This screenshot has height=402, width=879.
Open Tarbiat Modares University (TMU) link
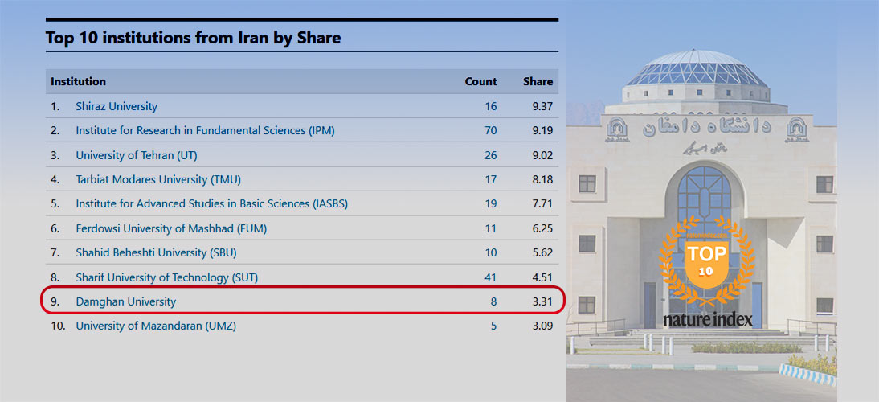tap(158, 180)
